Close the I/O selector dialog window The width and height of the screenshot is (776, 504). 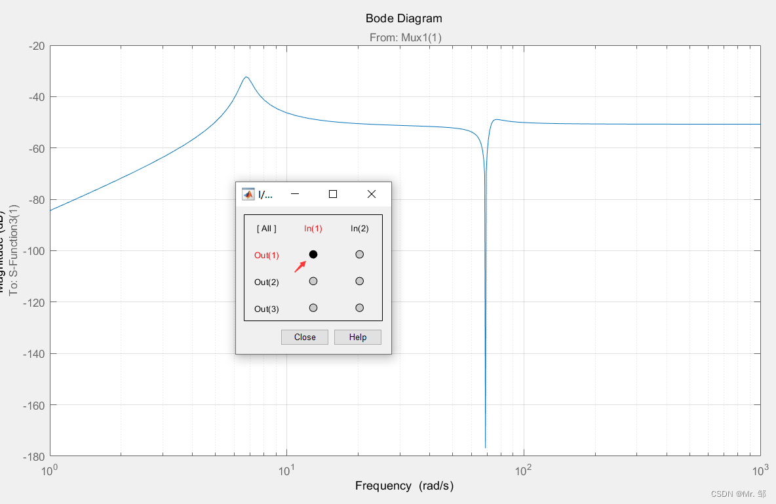pyautogui.click(x=371, y=194)
